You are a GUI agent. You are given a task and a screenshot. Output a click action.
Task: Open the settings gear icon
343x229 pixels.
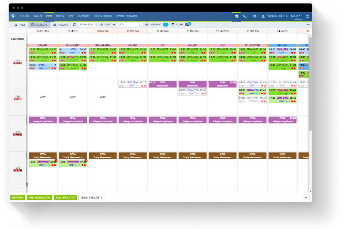pyautogui.click(x=254, y=16)
